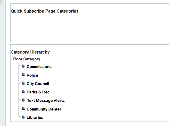Click blank space right of Libraries
This screenshot has width=169, height=126.
coord(106,118)
